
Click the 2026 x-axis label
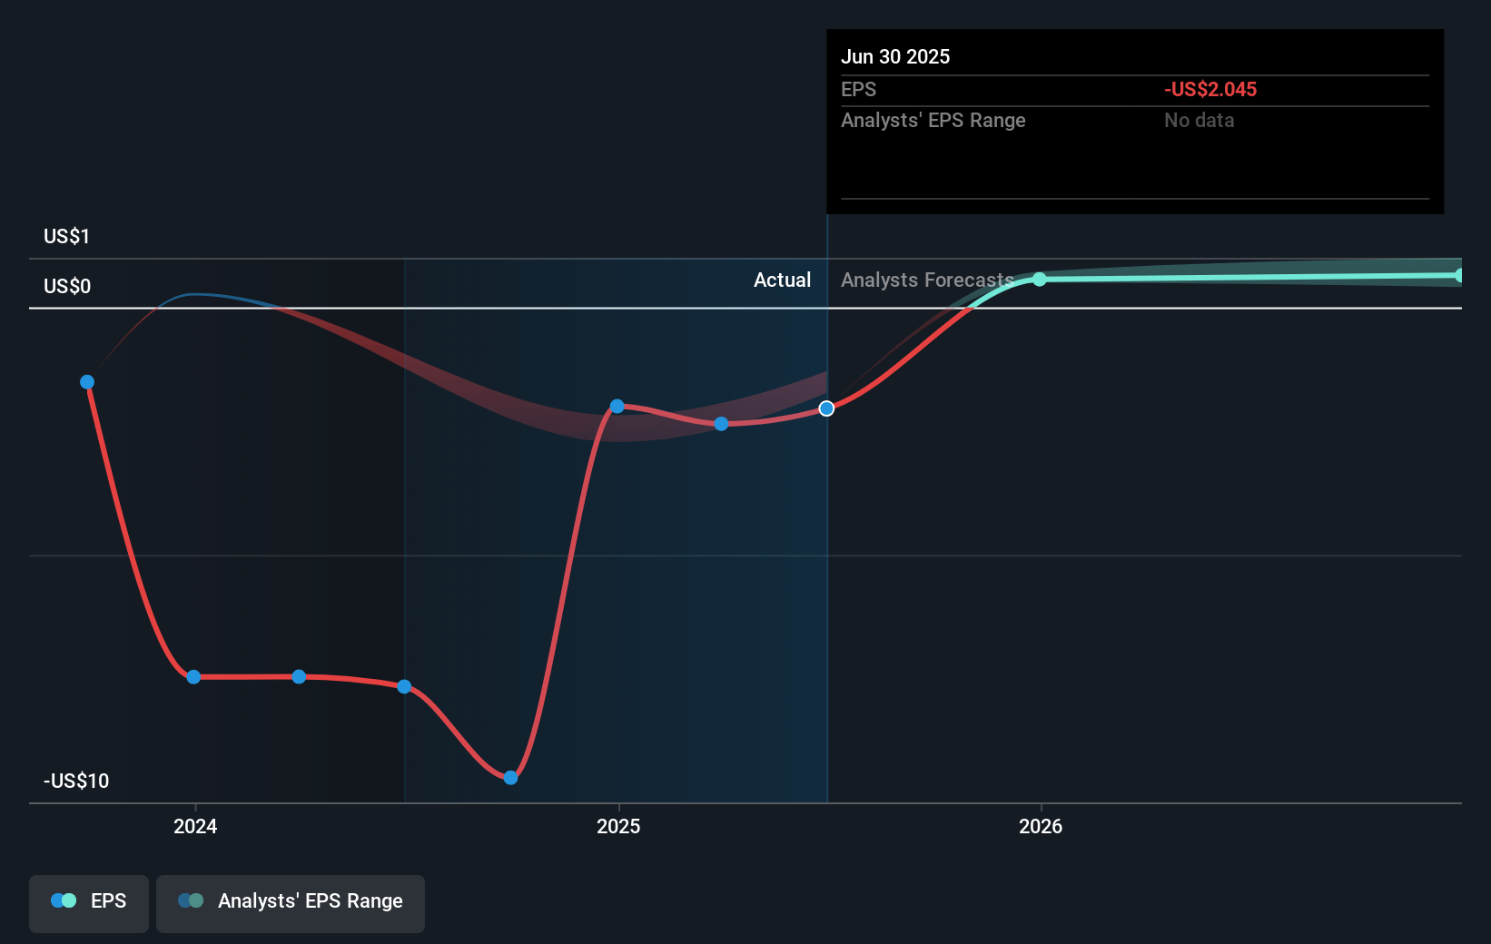coord(1041,826)
